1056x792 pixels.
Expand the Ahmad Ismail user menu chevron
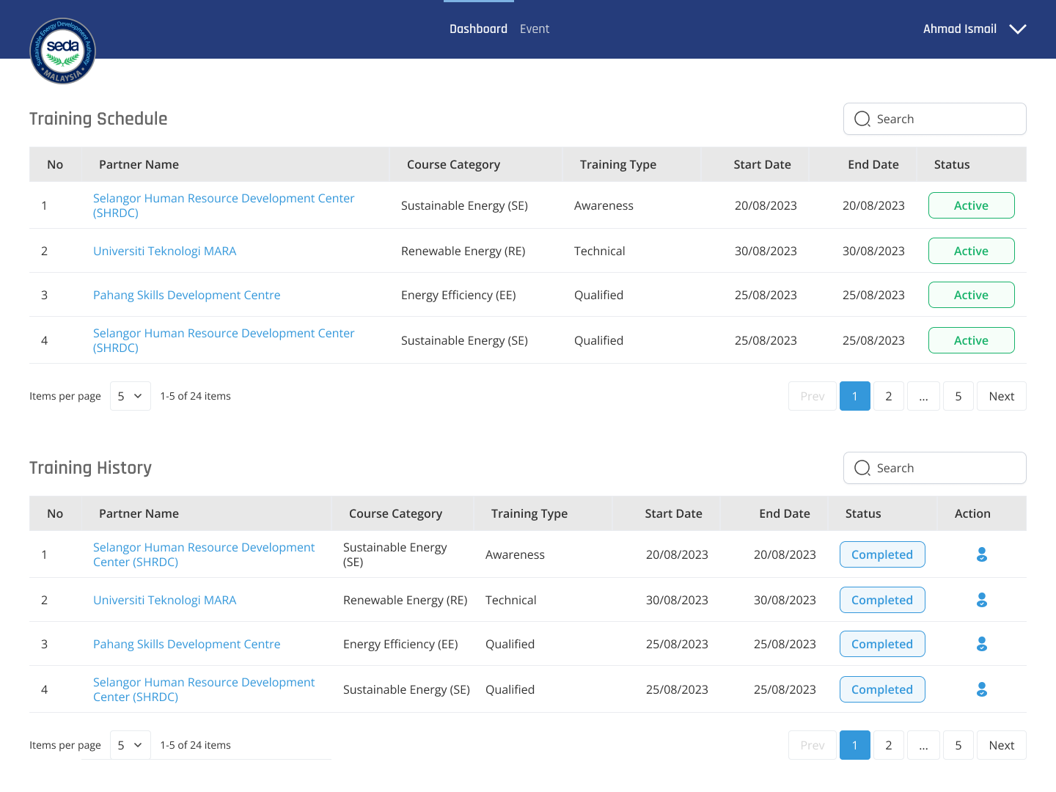[1018, 29]
